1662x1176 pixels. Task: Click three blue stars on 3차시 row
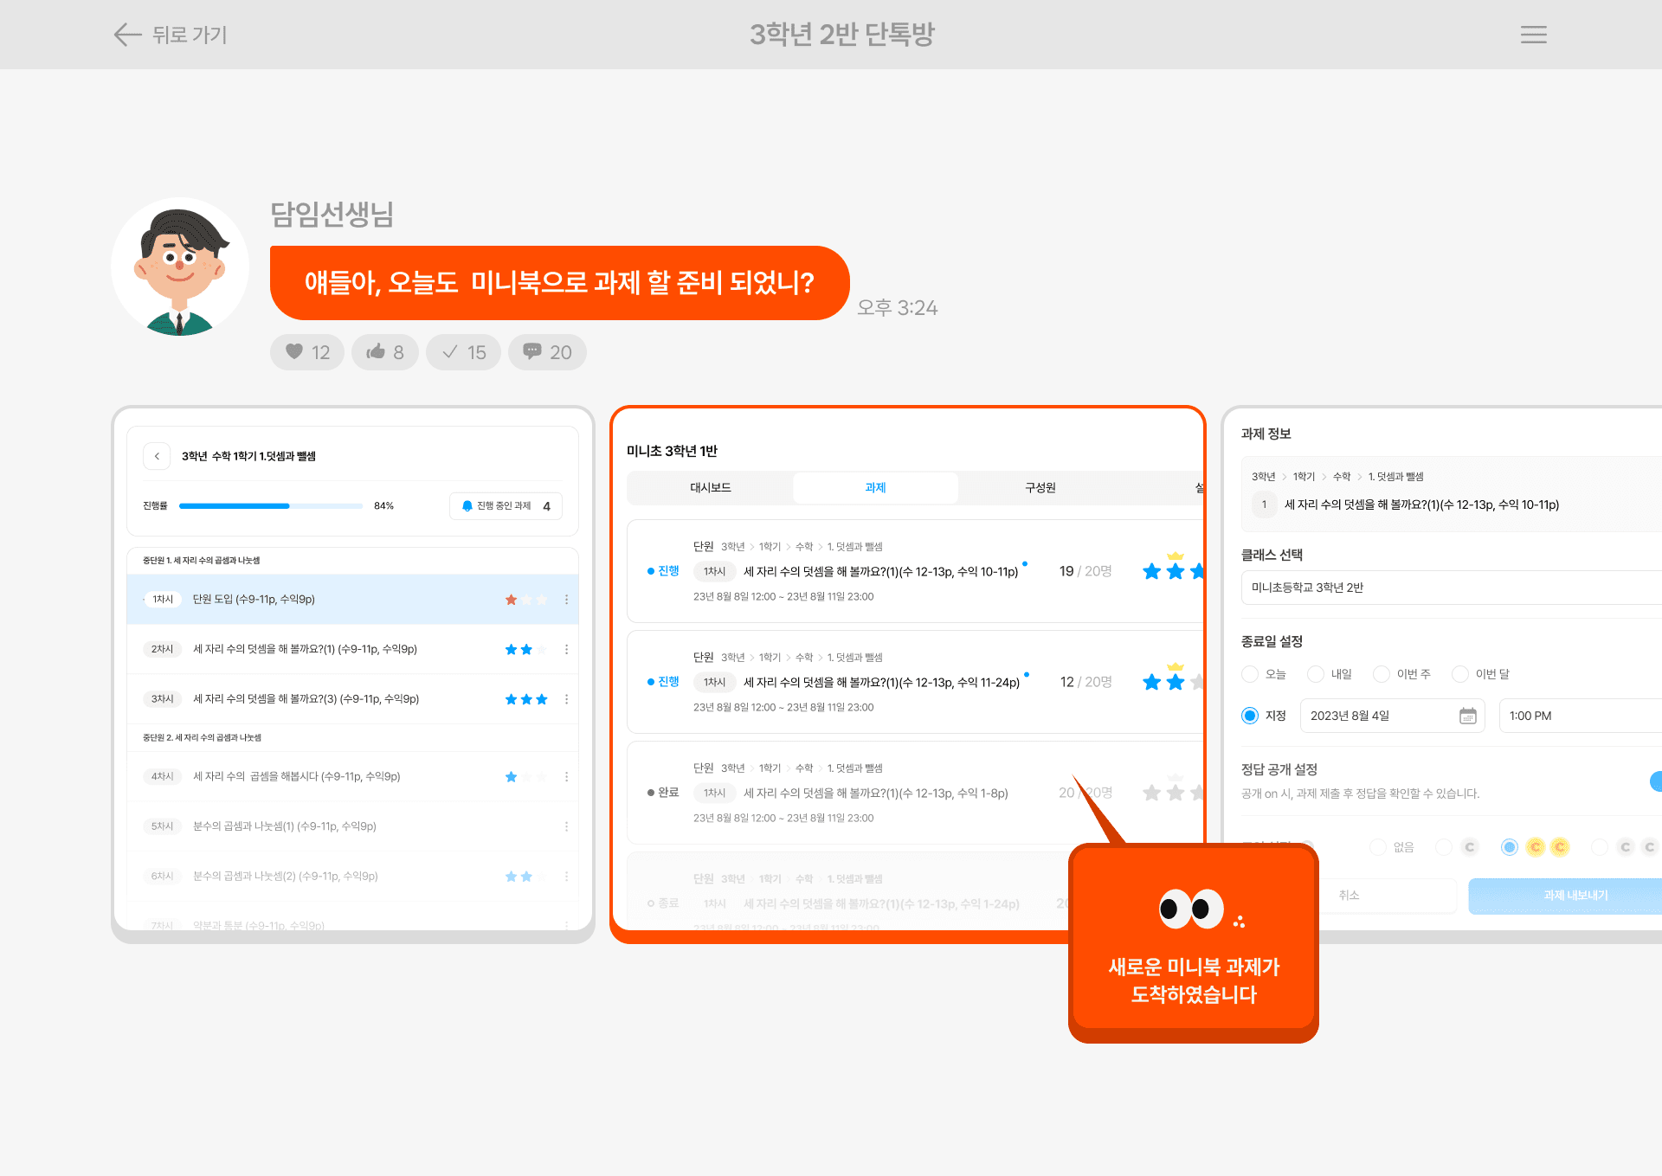click(526, 699)
